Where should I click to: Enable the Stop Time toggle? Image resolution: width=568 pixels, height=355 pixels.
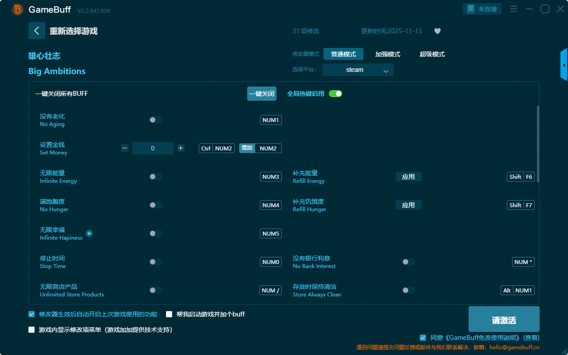pyautogui.click(x=156, y=262)
